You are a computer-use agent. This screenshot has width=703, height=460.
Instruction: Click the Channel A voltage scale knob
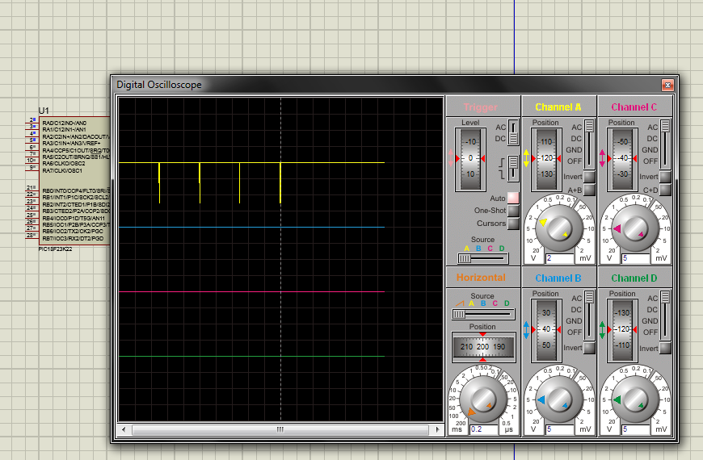tap(558, 228)
